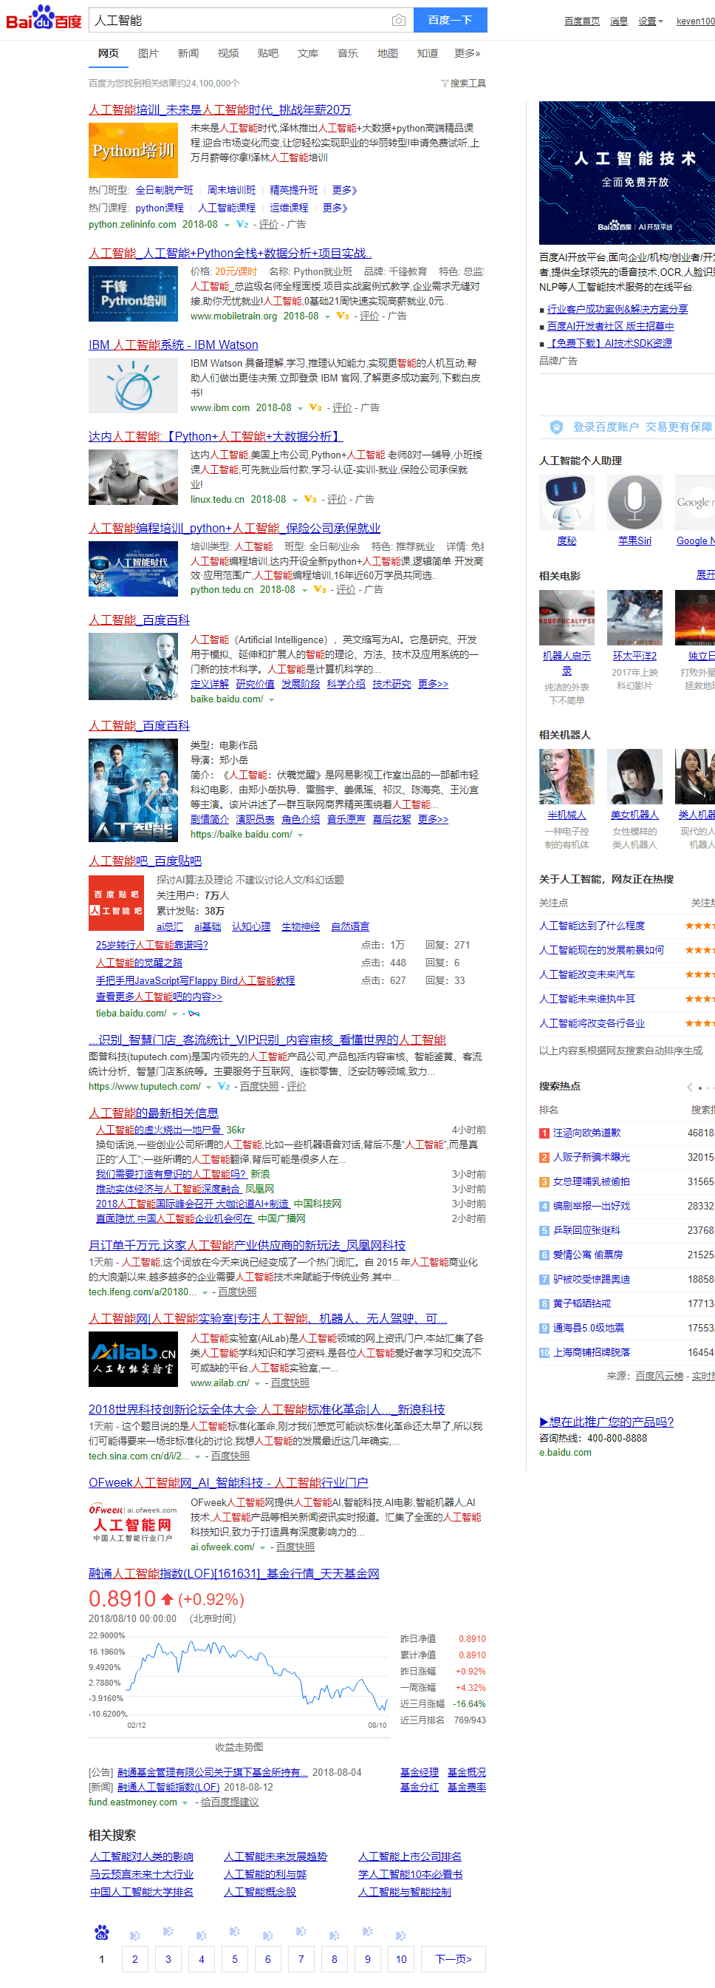Viewport: 715px width, 1988px height.
Task: Expand dropdown arrow beside tieba.baidu.com/
Action: coord(175,1014)
